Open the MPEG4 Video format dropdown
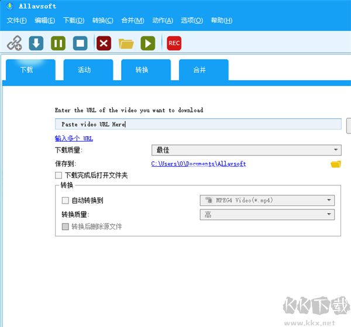 point(267,201)
